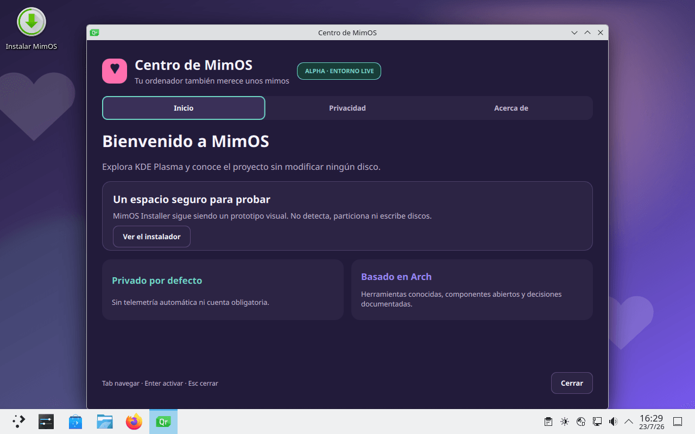This screenshot has width=695, height=434.
Task: Open the Instalar MimOS desktop icon
Action: tap(31, 29)
